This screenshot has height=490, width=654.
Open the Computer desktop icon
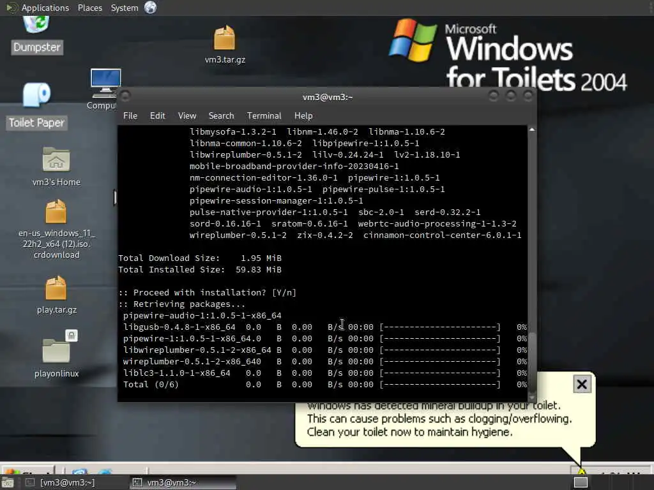tap(104, 89)
